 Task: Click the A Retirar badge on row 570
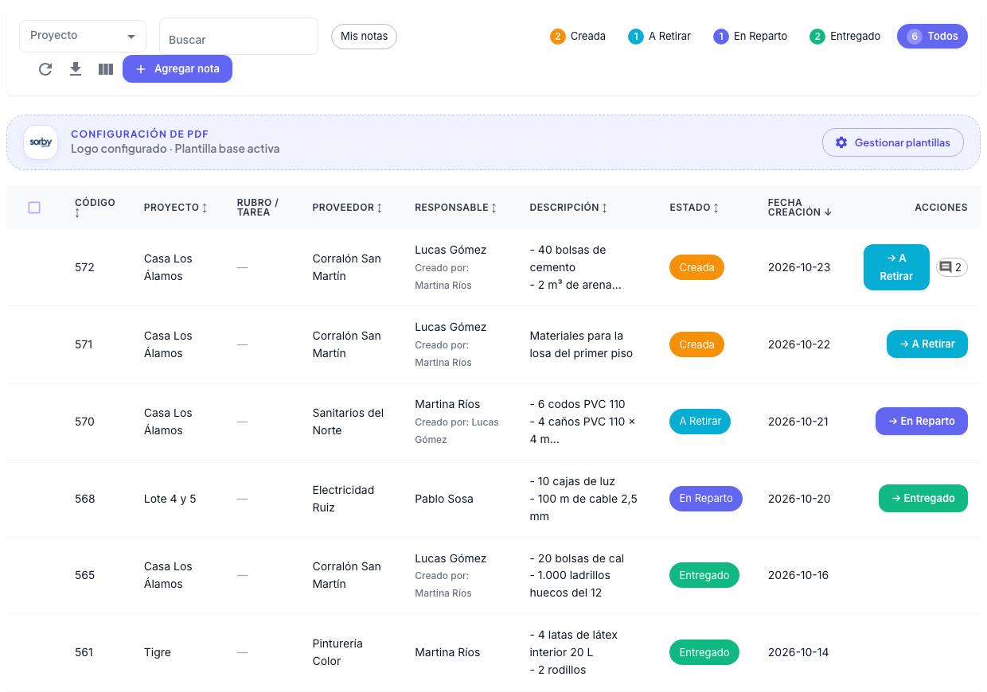coord(700,422)
